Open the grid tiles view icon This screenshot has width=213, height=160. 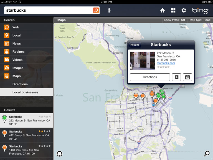point(173,10)
